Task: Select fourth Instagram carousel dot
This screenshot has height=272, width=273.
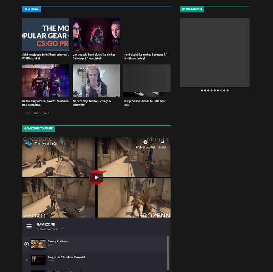Action: 212,90
